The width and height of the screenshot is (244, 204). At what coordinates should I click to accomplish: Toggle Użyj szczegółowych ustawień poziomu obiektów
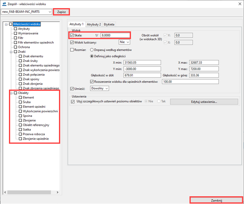(x=73, y=102)
